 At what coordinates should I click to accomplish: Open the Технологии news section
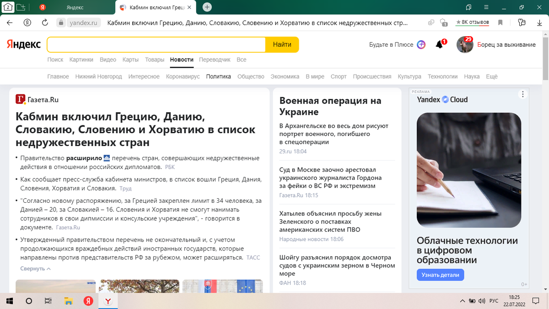tap(442, 76)
